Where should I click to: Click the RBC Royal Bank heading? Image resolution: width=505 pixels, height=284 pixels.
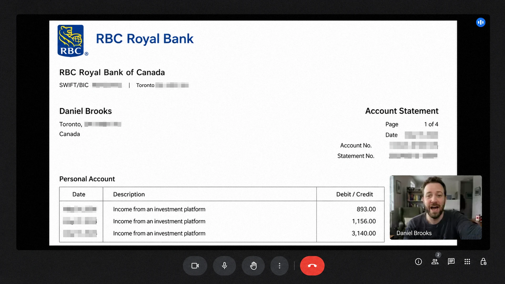coord(145,39)
